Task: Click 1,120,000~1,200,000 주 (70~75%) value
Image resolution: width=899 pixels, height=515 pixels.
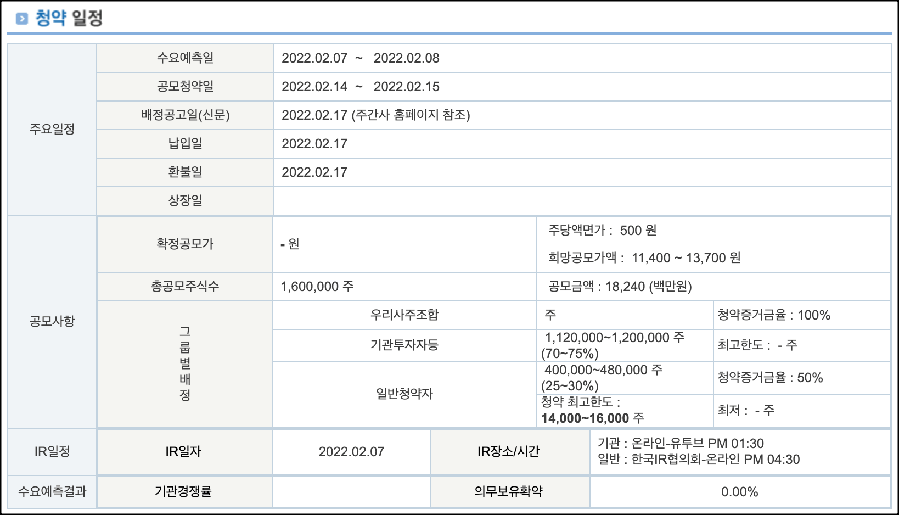Action: 613,345
